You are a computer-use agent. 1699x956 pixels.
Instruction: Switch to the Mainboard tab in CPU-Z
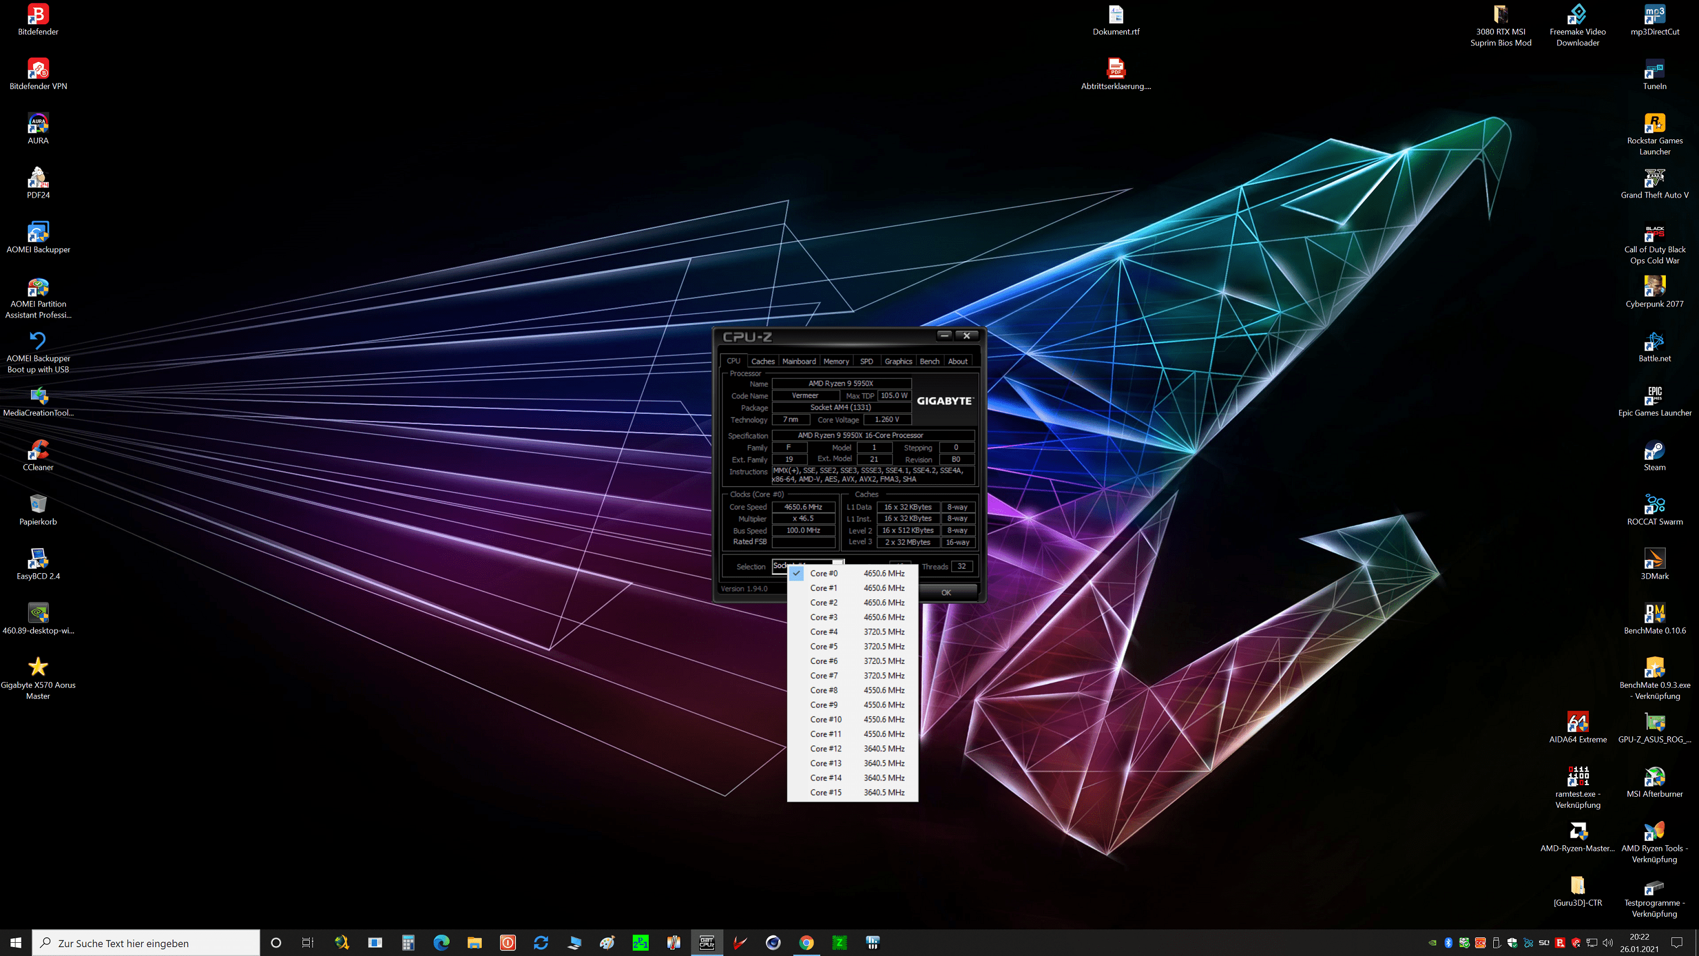pos(799,361)
